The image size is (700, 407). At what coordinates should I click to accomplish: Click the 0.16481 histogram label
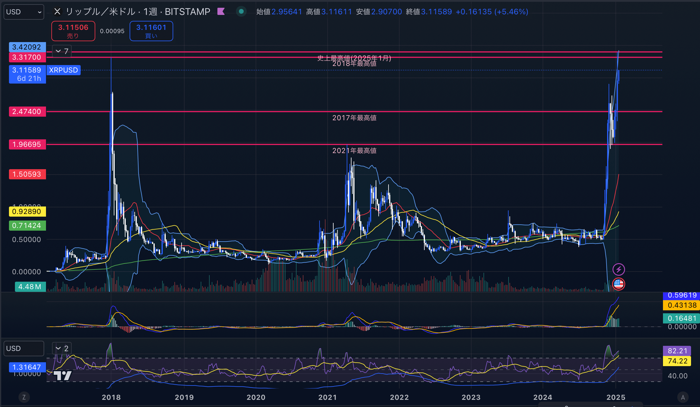click(x=681, y=318)
